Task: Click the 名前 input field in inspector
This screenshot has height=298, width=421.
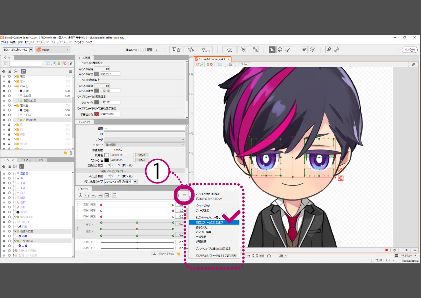Action: click(145, 128)
